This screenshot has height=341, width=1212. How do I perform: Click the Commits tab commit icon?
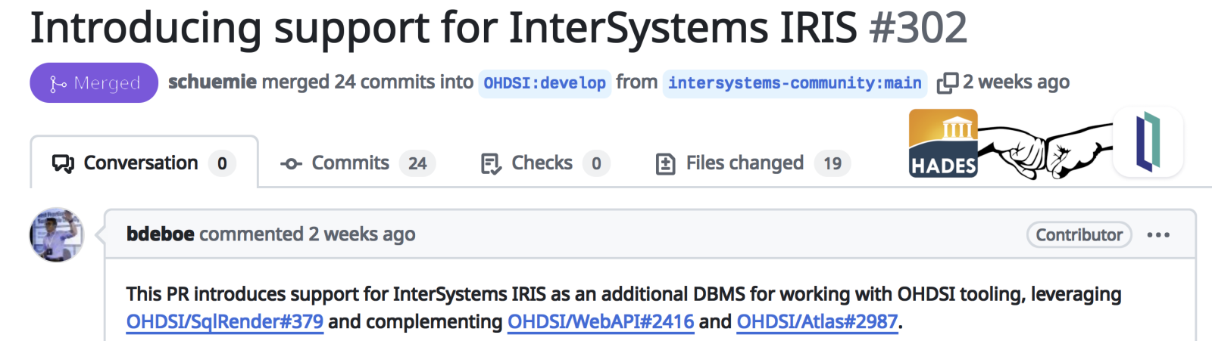(291, 163)
